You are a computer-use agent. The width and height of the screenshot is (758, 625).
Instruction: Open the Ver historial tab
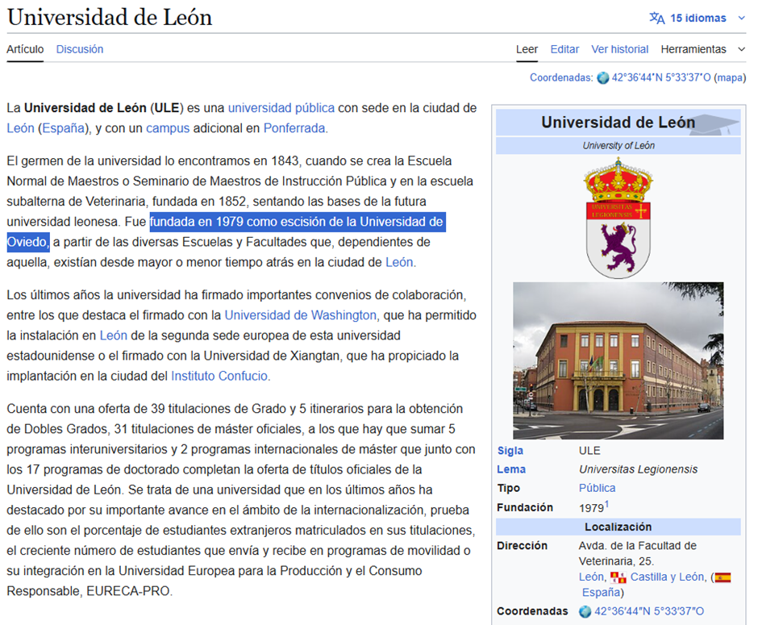point(620,49)
